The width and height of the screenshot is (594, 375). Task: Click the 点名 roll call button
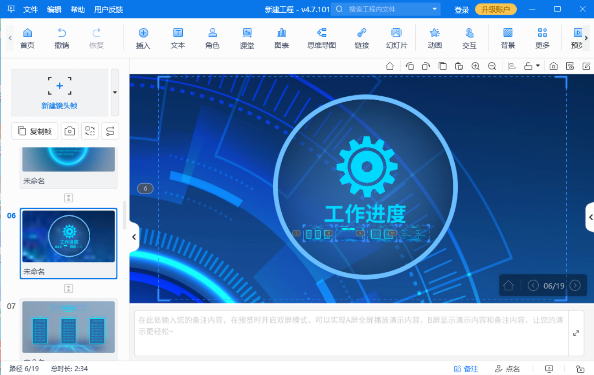[507, 369]
